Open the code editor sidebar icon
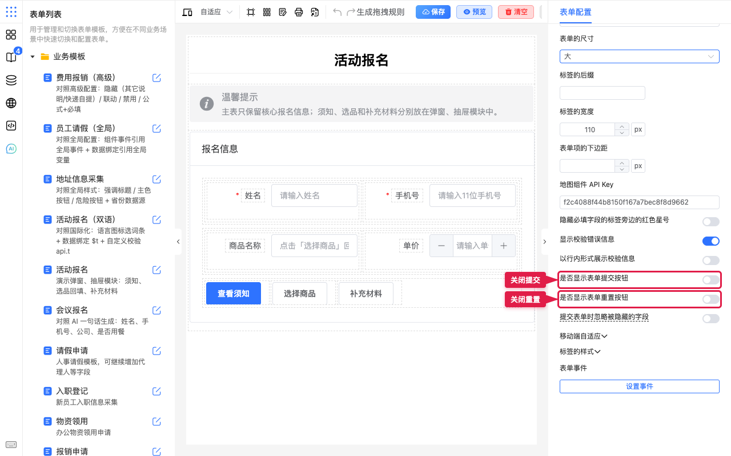 [11, 125]
